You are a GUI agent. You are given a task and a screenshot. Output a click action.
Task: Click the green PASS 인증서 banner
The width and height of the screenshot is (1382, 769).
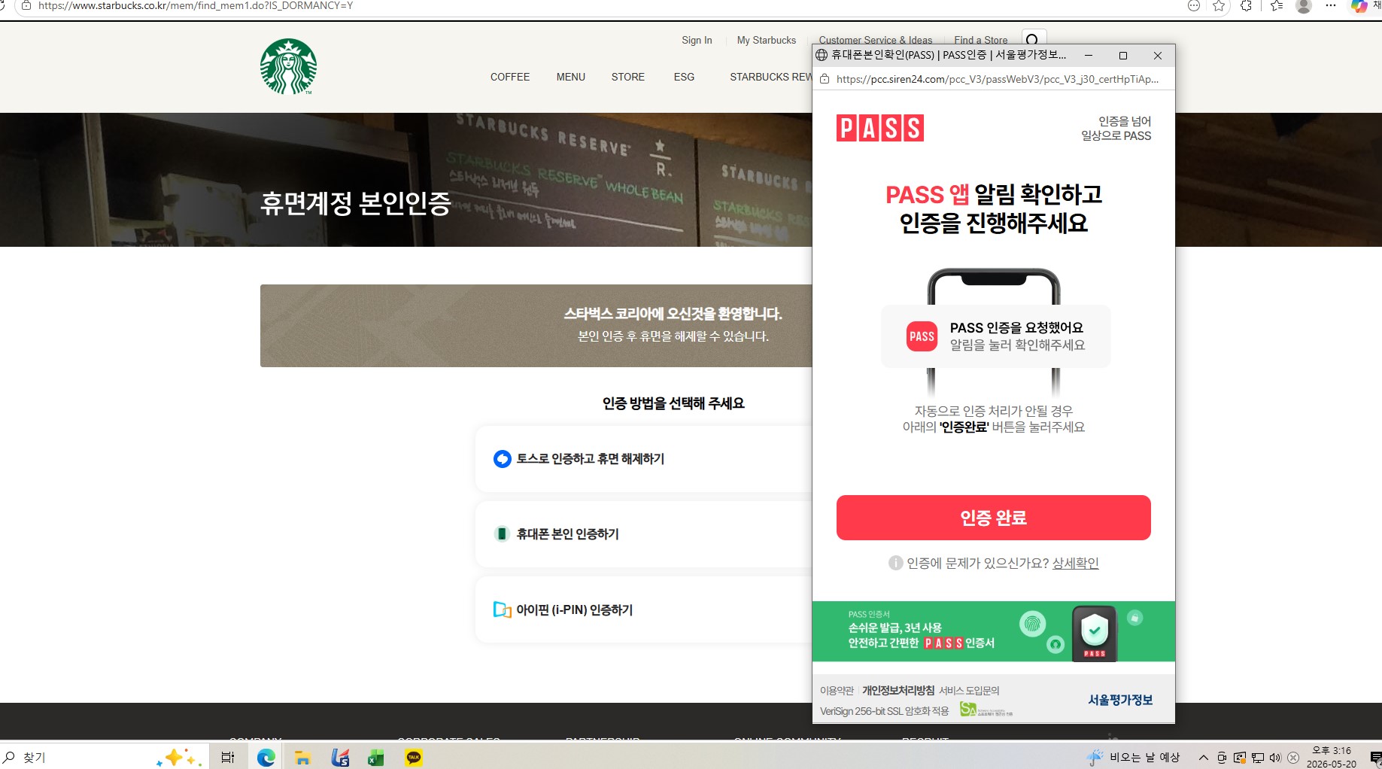point(993,631)
